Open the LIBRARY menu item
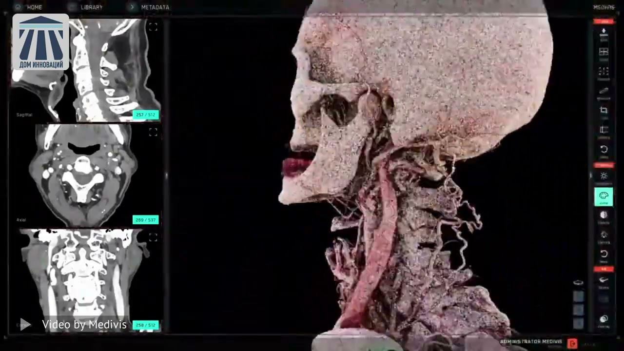Screen dimensions: 624x351 (x=92, y=7)
